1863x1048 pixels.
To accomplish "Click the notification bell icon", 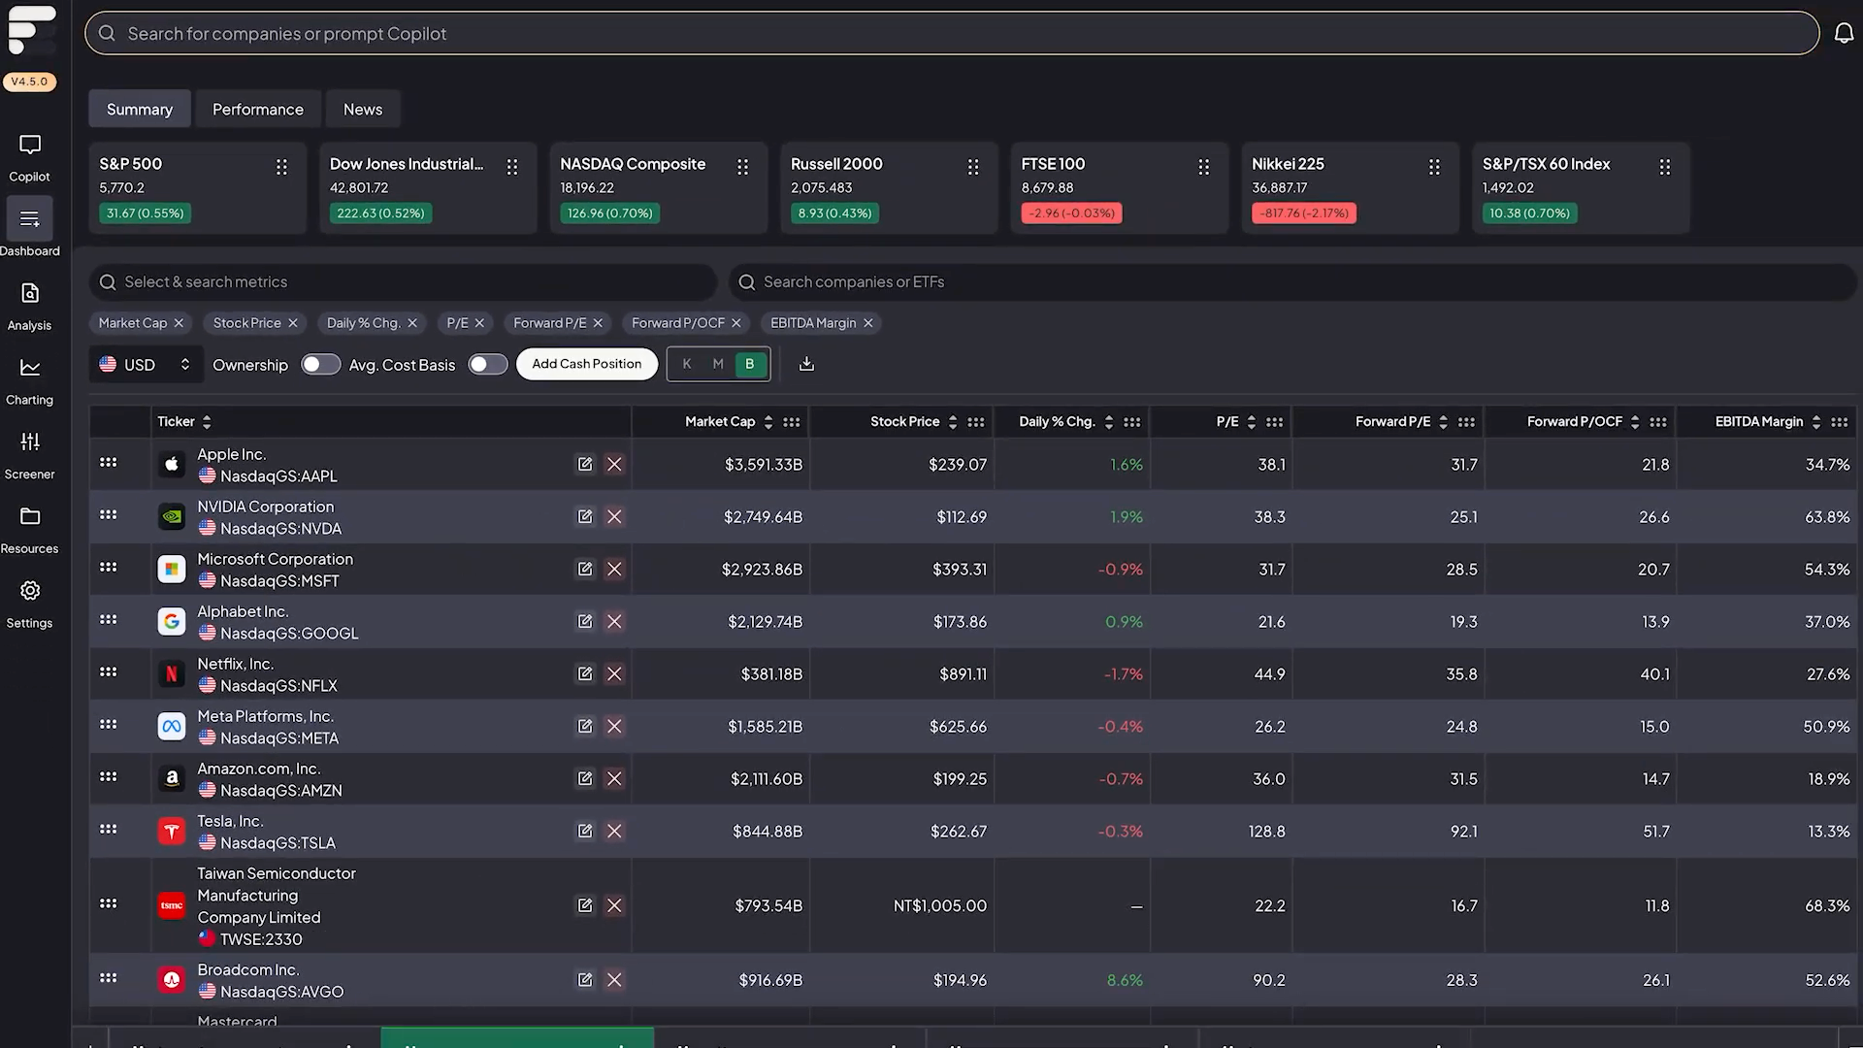I will coord(1844,34).
